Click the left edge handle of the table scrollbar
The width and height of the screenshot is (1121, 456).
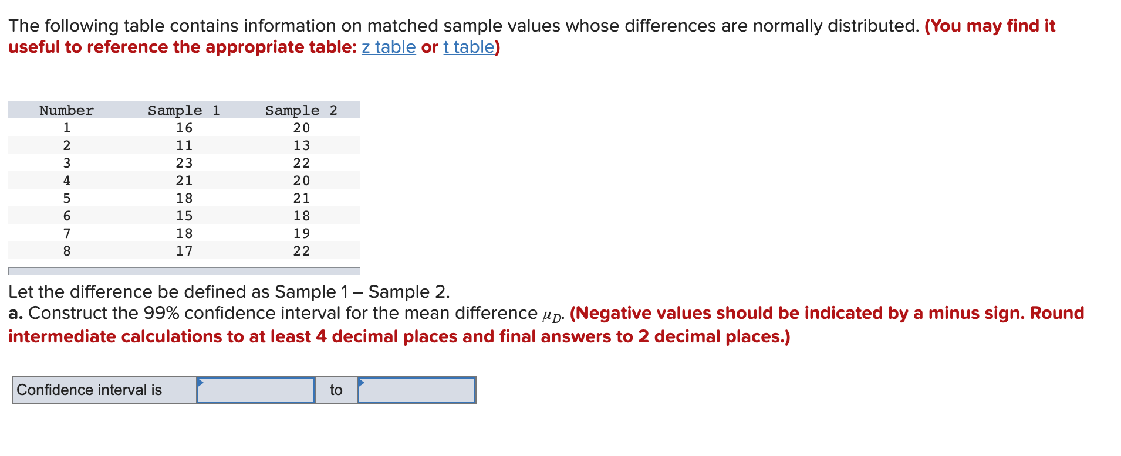pos(11,271)
